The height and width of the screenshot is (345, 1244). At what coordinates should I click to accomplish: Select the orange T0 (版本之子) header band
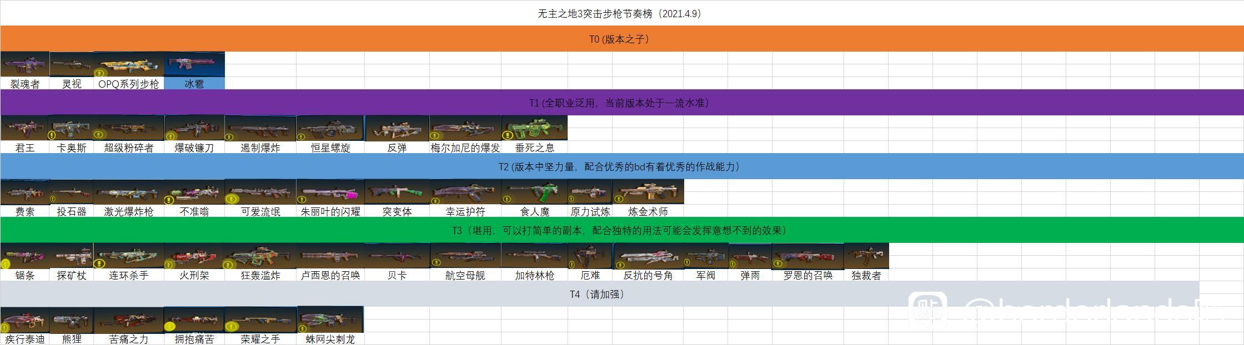point(622,39)
